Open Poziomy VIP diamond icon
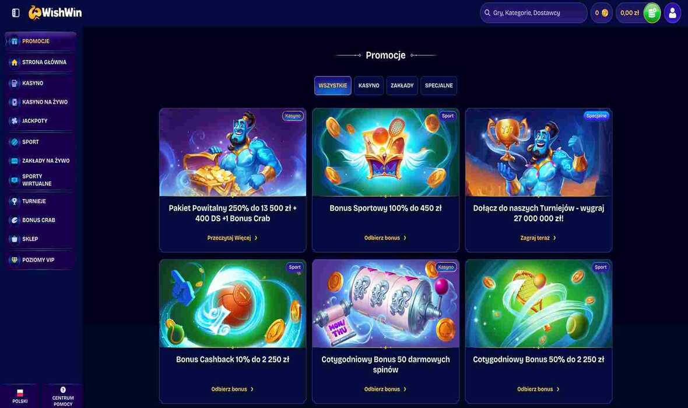 click(15, 260)
